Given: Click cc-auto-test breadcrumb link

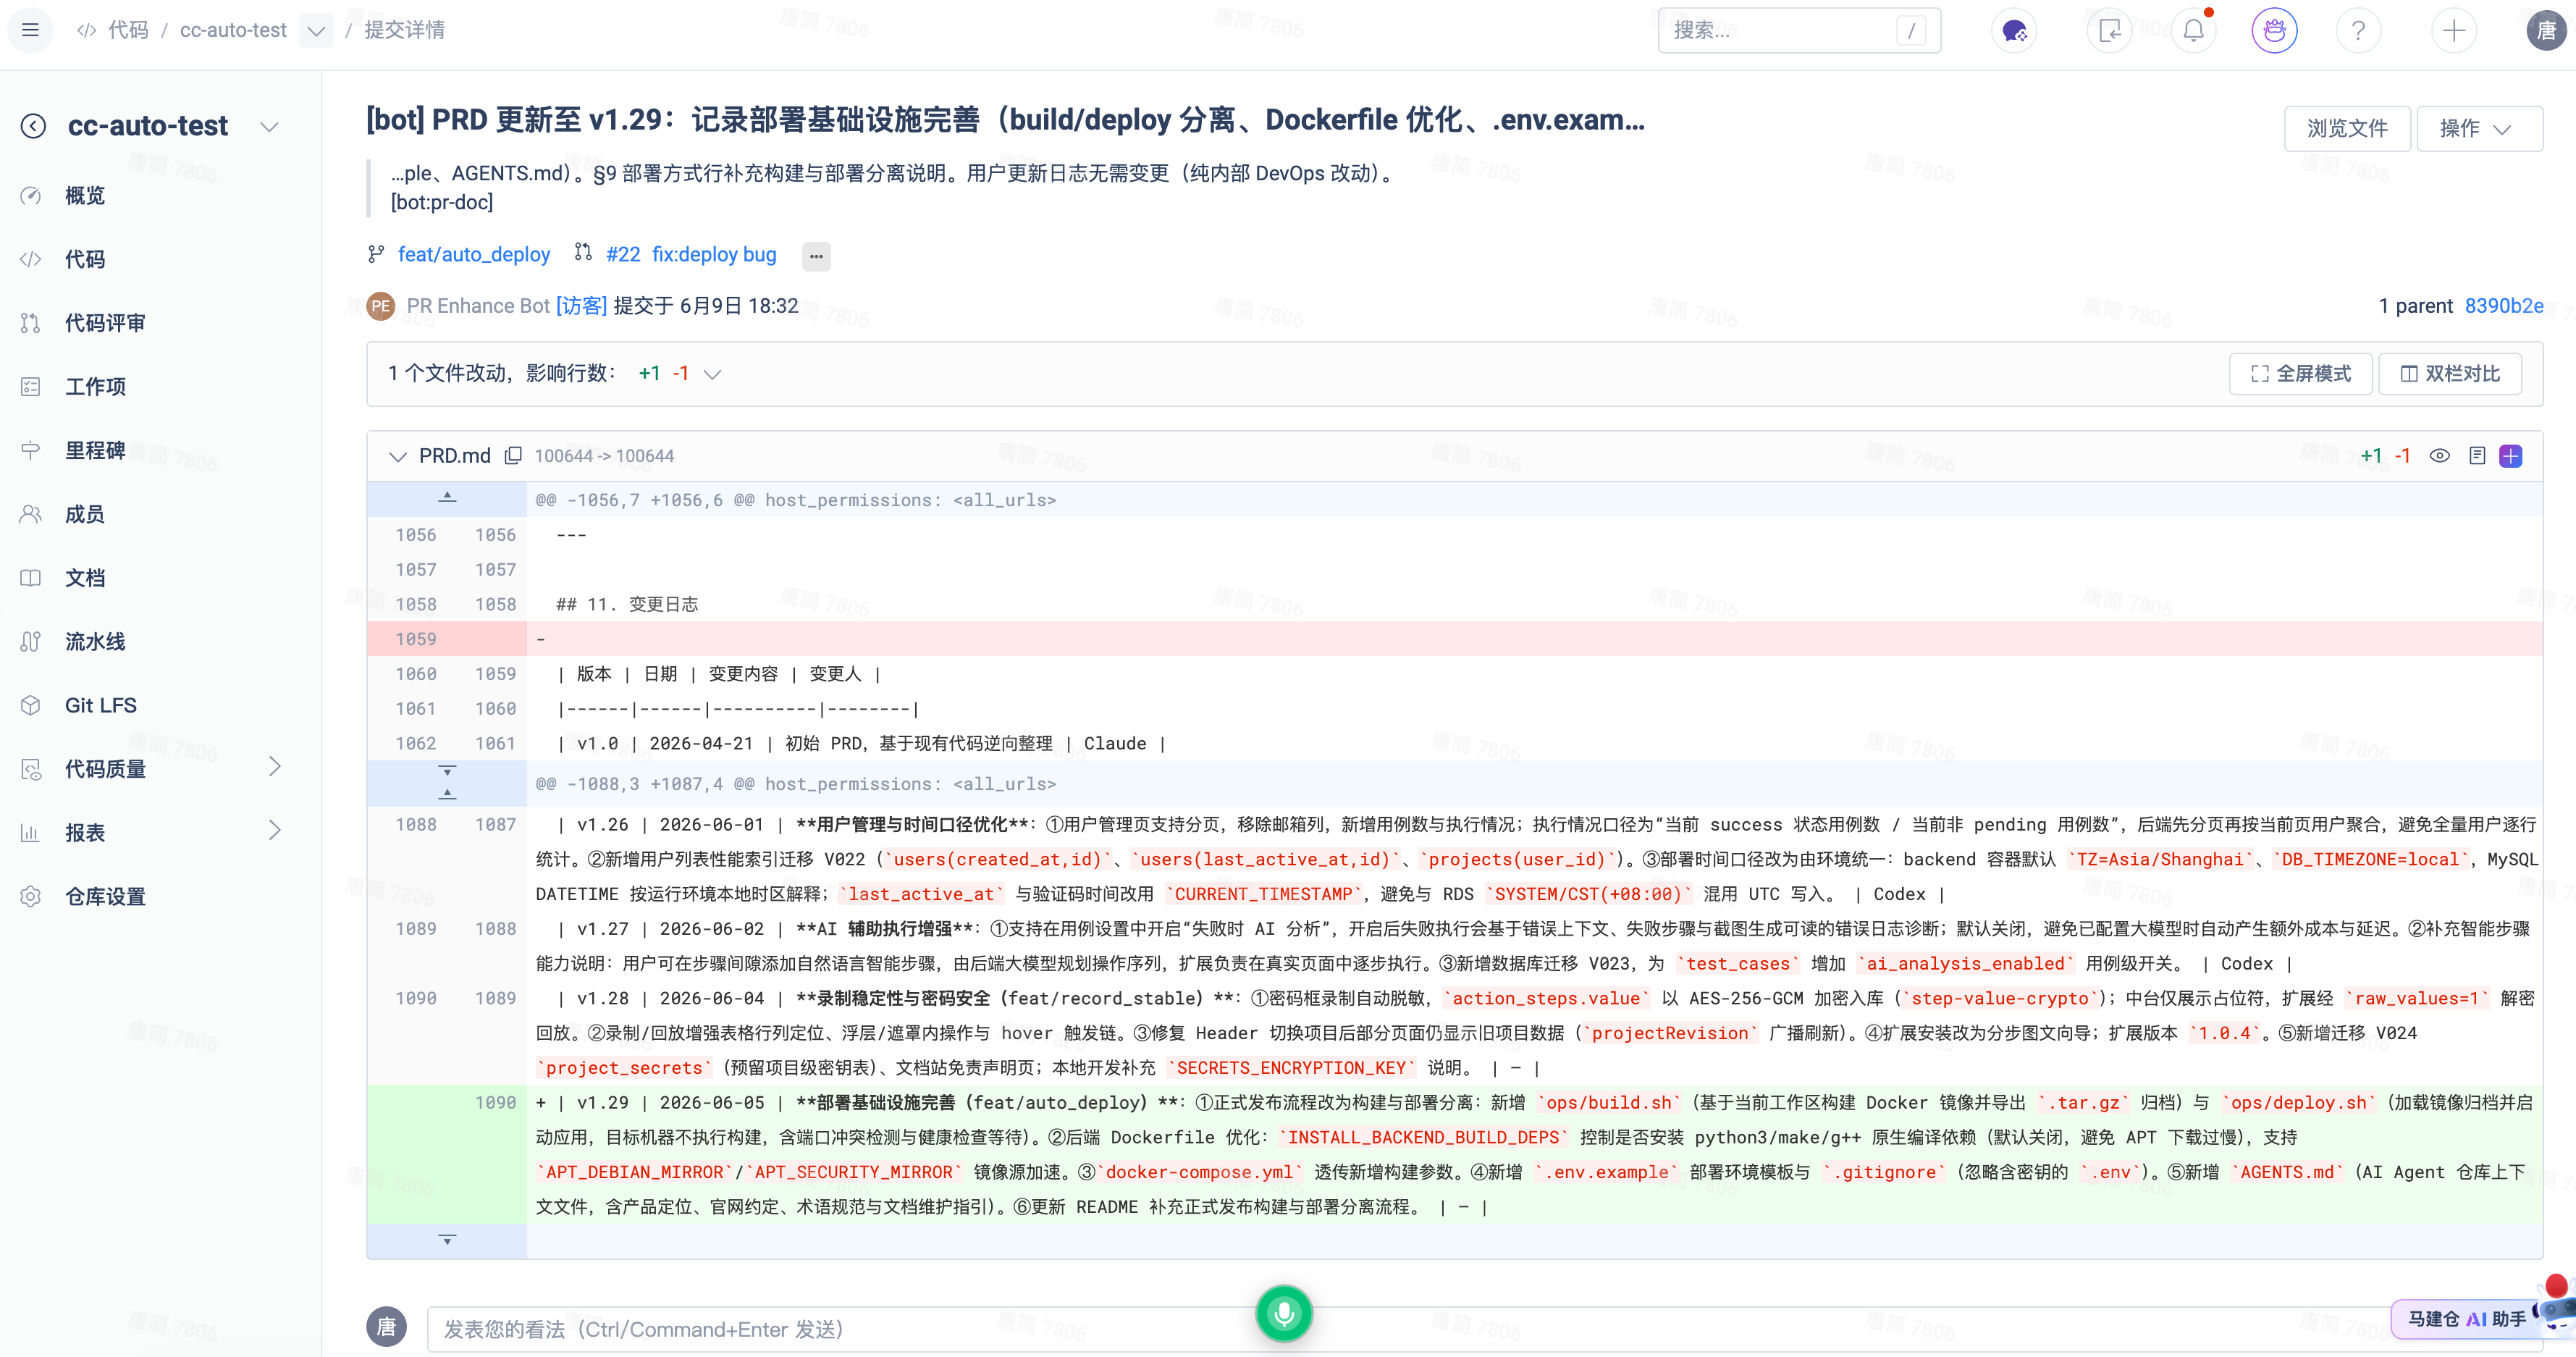Looking at the screenshot, I should (233, 31).
